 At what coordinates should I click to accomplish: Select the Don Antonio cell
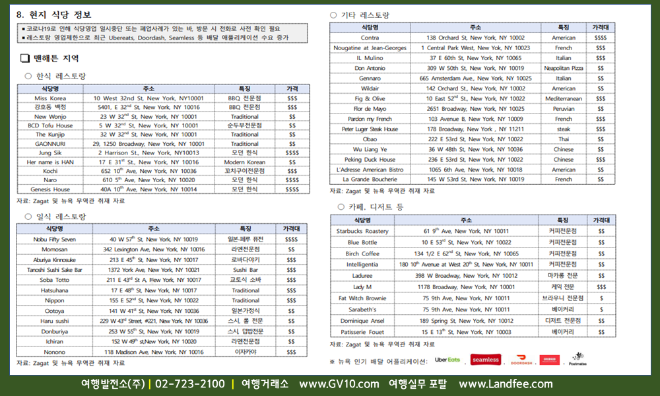[370, 68]
